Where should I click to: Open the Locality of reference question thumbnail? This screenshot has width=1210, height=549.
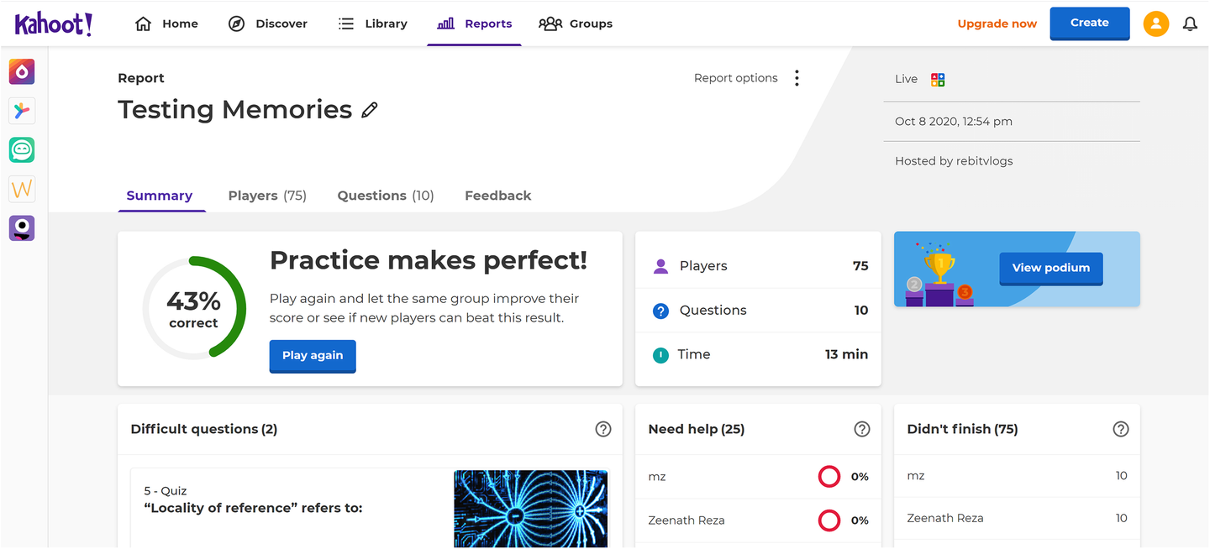coord(530,509)
